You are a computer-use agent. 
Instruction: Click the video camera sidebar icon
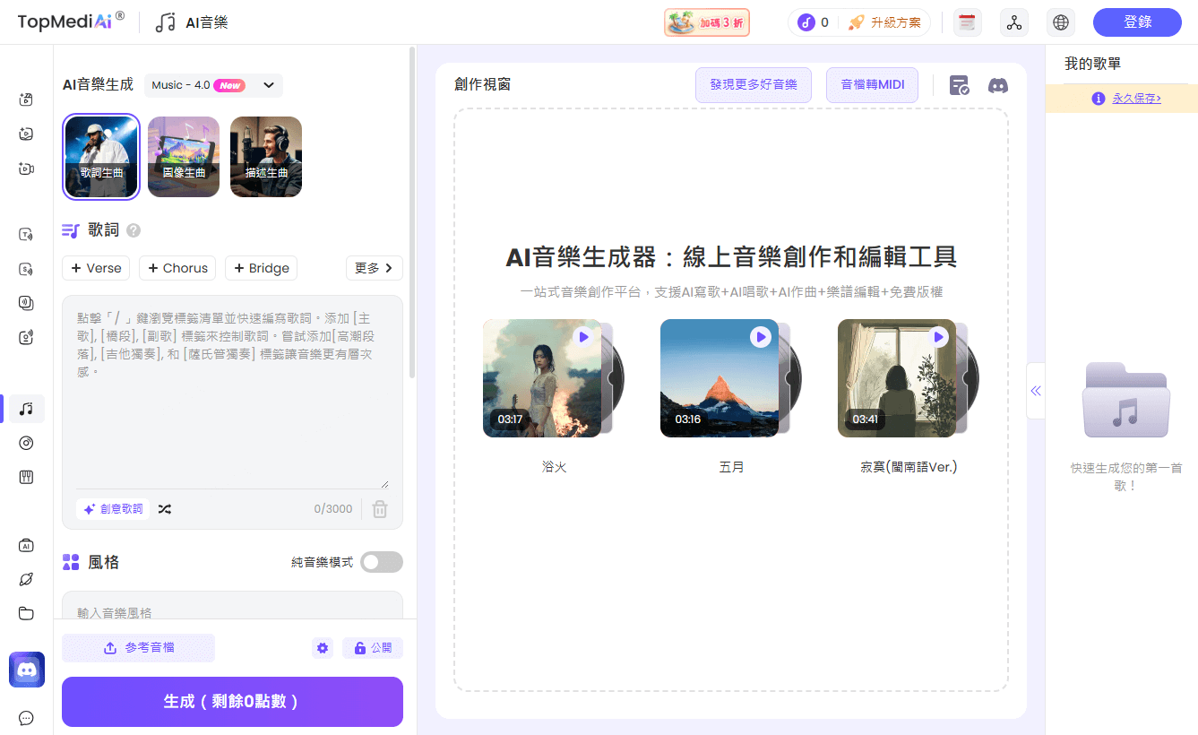(x=26, y=168)
